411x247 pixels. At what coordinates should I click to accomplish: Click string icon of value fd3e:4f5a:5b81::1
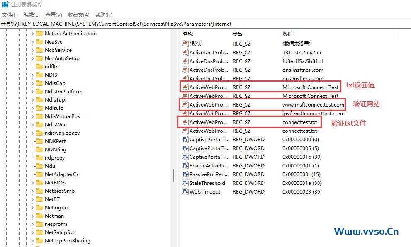coord(185,61)
